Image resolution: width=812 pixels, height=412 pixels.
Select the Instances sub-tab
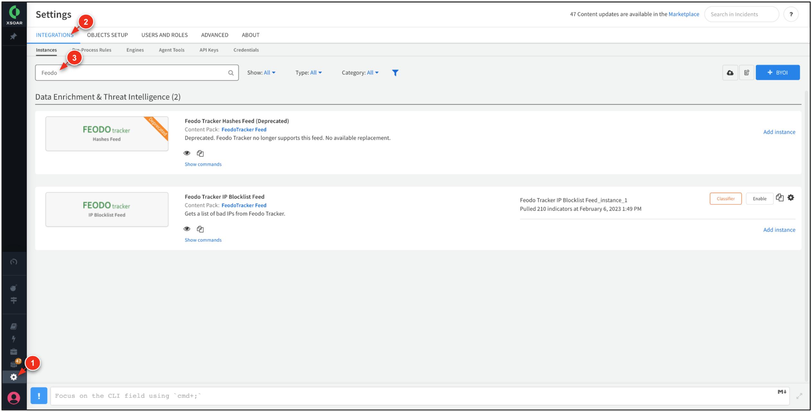click(46, 50)
